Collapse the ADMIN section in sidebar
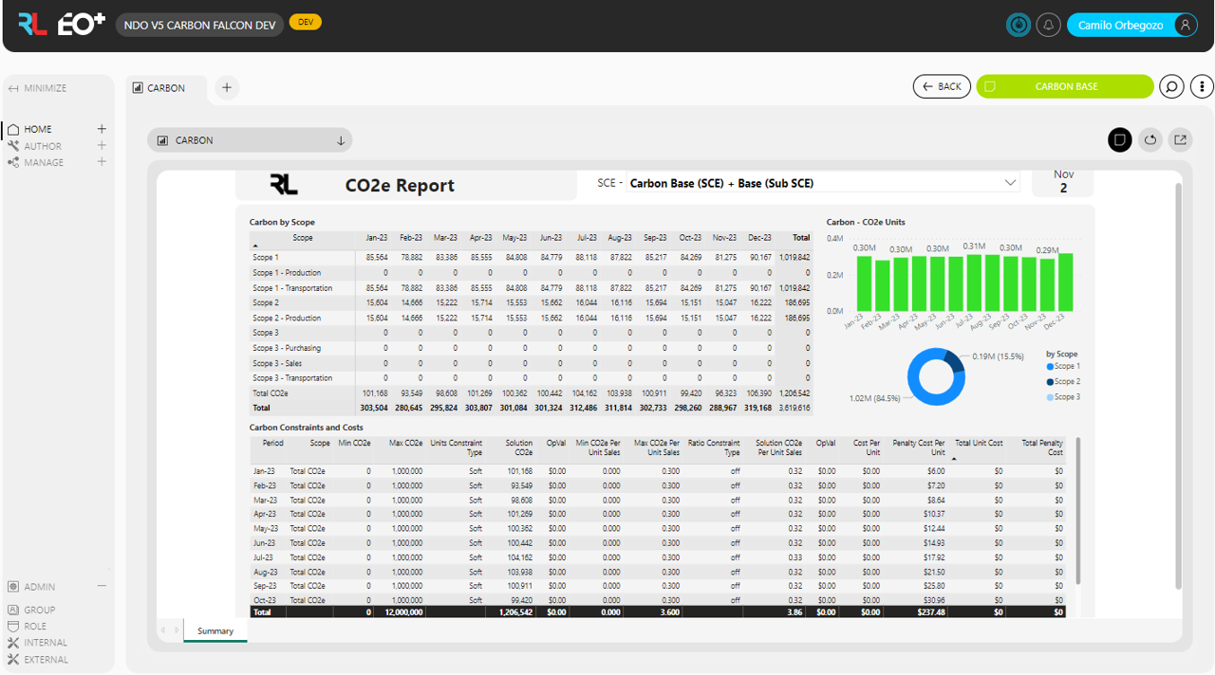The height and width of the screenshot is (675, 1215). (101, 586)
